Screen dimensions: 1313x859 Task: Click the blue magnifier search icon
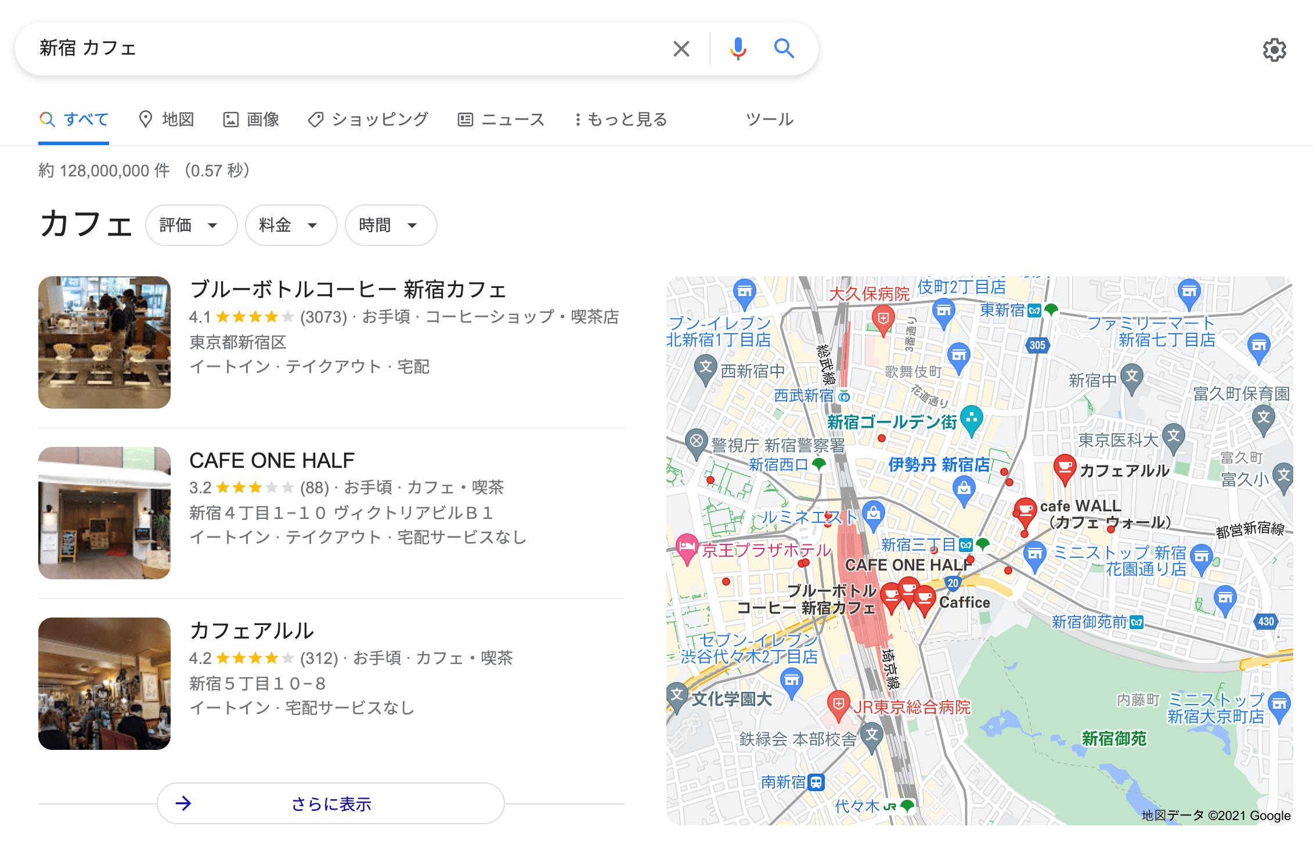(784, 49)
